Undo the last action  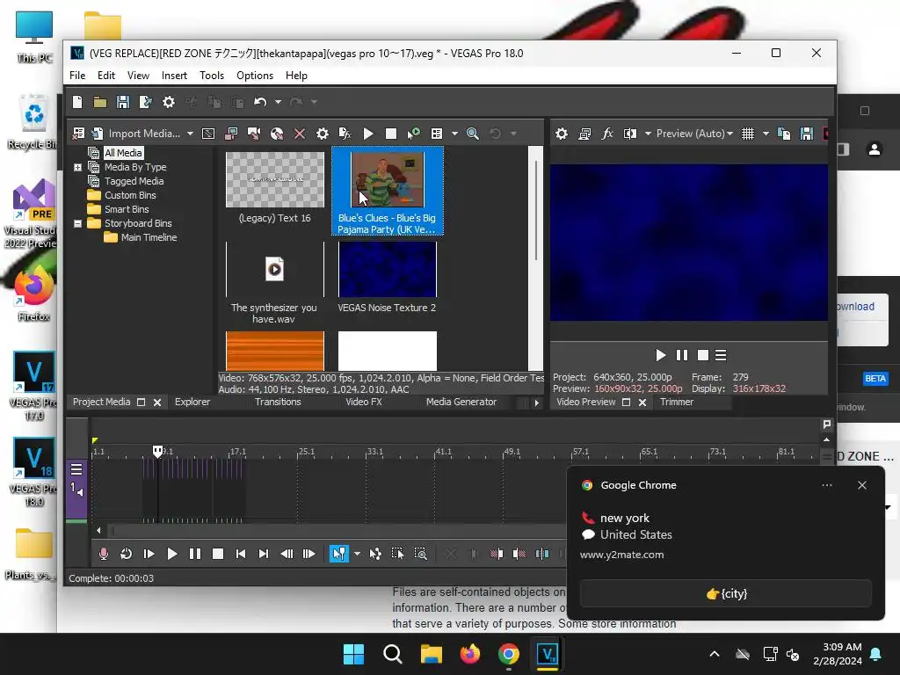(260, 102)
